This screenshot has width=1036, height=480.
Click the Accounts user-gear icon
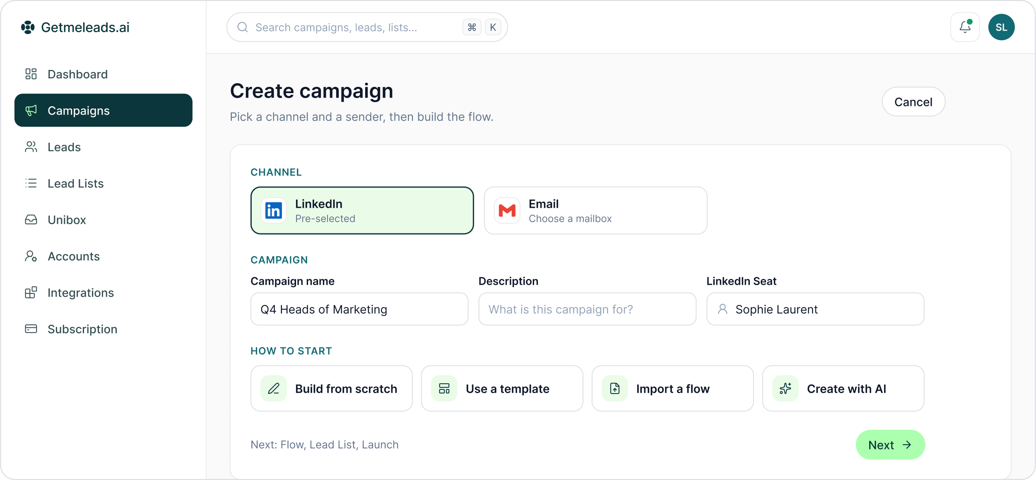click(31, 256)
